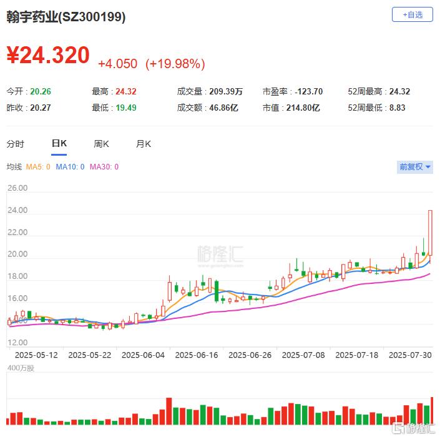Screen dimensions: 440x439
Task: Click the MA30 indicator label
Action: tap(104, 167)
